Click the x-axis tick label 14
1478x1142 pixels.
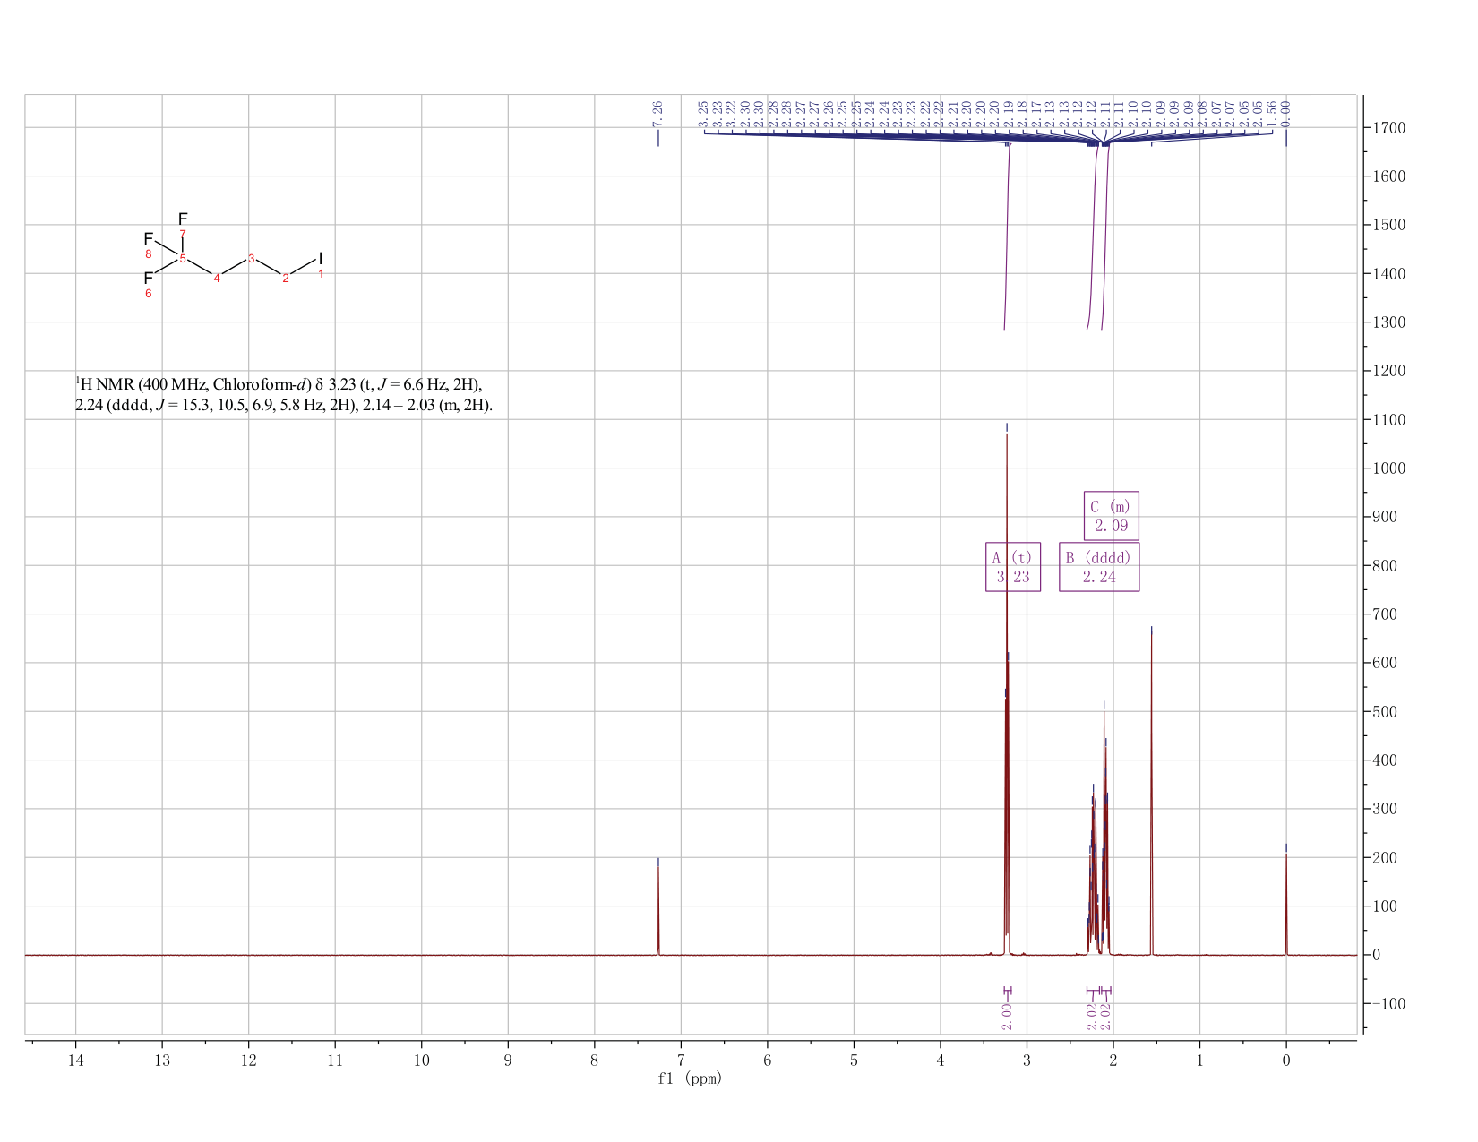[x=75, y=1060]
